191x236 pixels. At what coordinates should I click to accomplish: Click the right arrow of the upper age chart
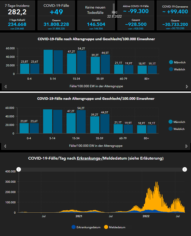click(187, 86)
